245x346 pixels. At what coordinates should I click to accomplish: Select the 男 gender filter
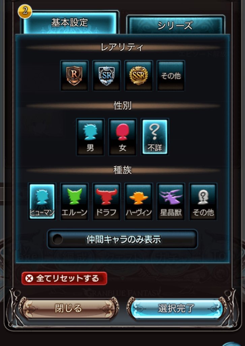[90, 137]
